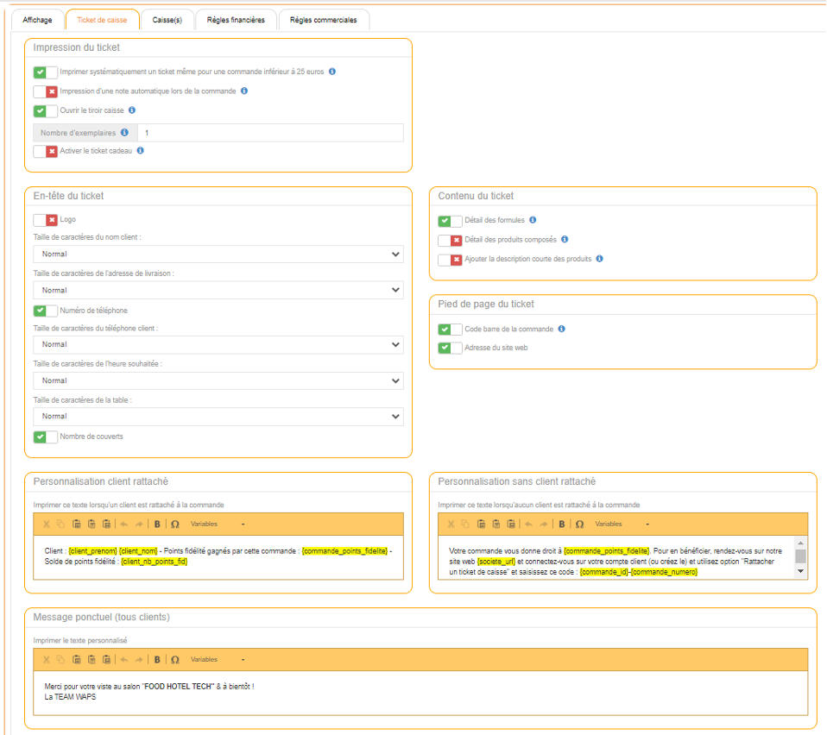The height and width of the screenshot is (735, 827).
Task: Click Bold icon in Personnalisation sans client rattaché editor
Action: pos(562,524)
